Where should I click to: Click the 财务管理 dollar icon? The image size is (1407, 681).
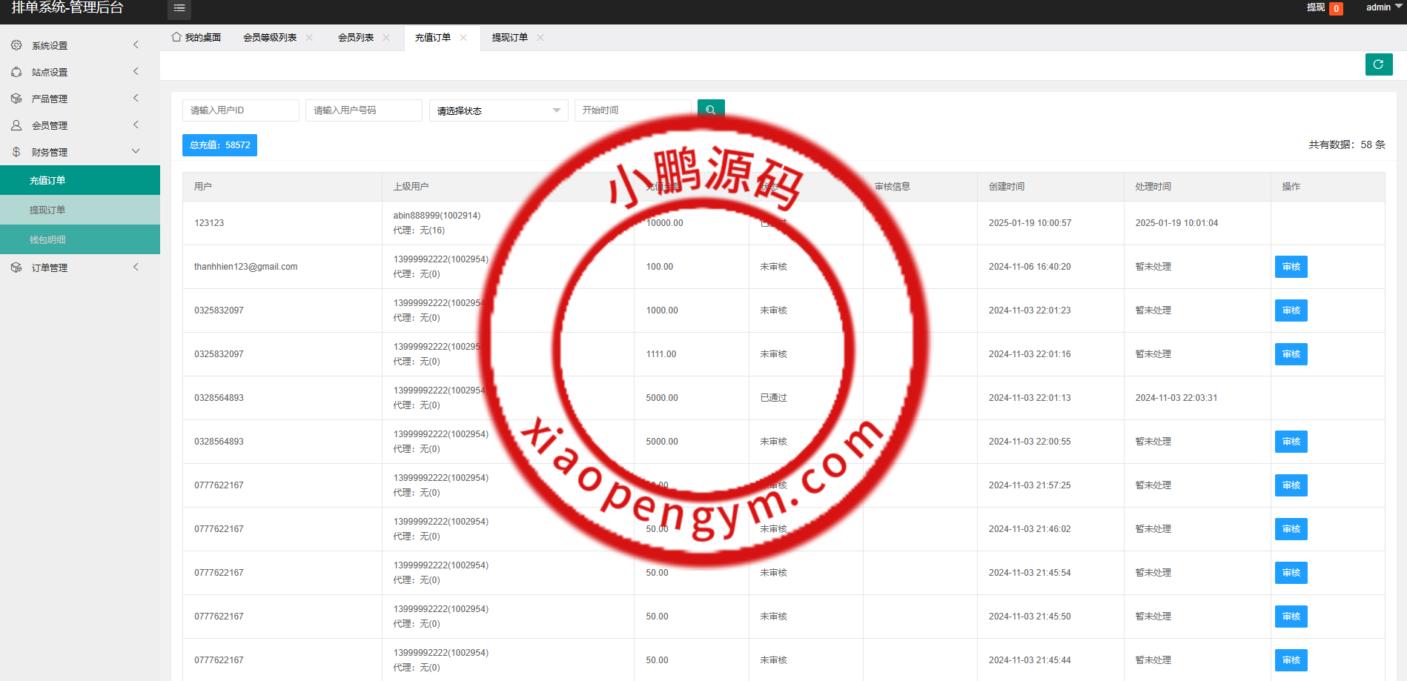(16, 152)
